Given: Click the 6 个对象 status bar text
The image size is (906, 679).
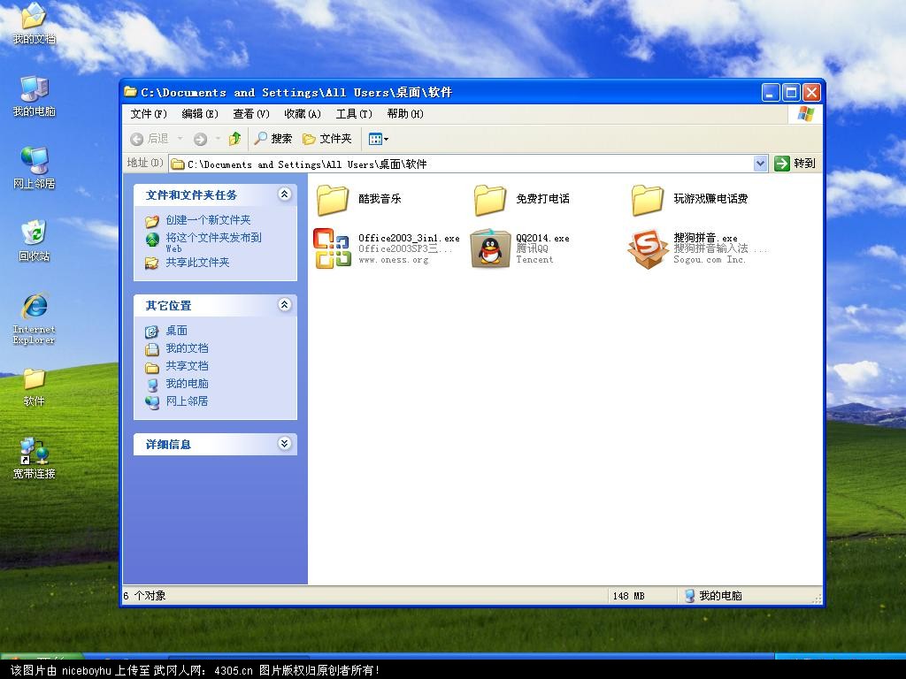Looking at the screenshot, I should tap(144, 595).
